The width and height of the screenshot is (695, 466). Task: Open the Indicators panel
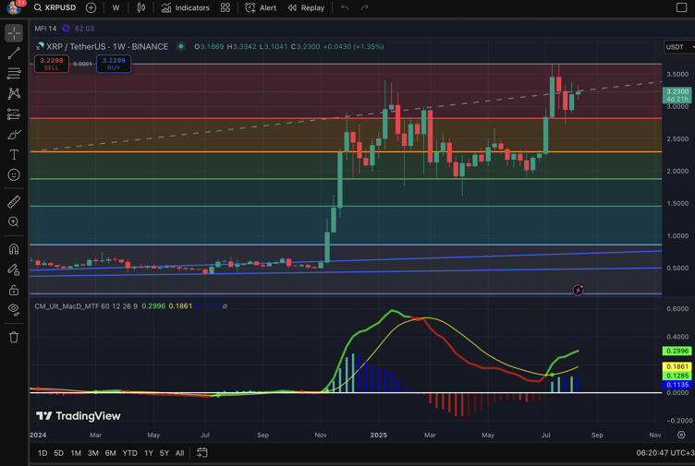pyautogui.click(x=185, y=8)
